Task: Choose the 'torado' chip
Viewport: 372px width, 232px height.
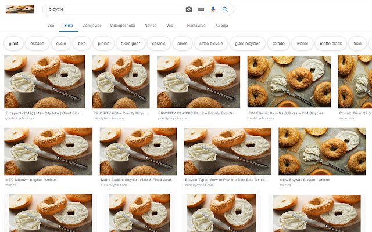Action: point(278,43)
